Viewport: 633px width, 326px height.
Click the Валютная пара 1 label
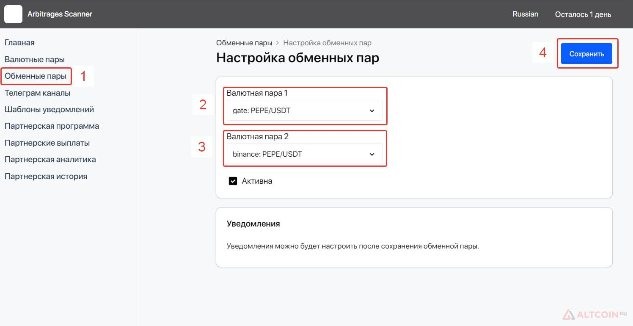257,93
